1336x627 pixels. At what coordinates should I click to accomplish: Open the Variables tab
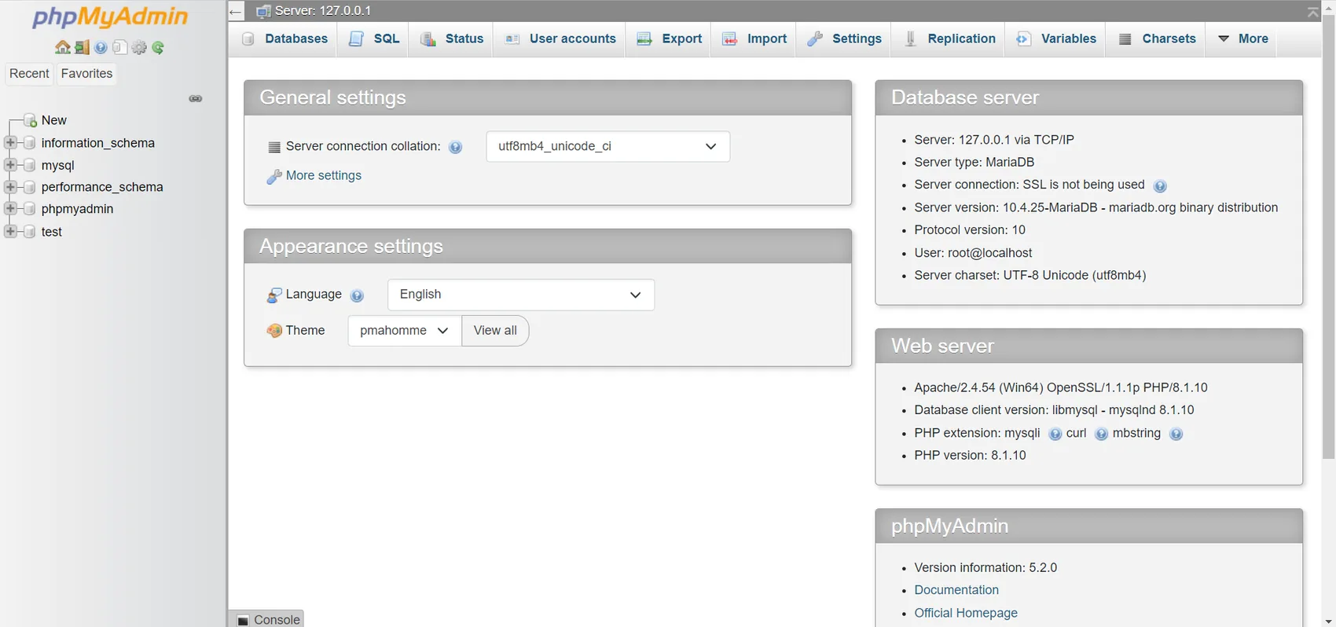[1055, 39]
